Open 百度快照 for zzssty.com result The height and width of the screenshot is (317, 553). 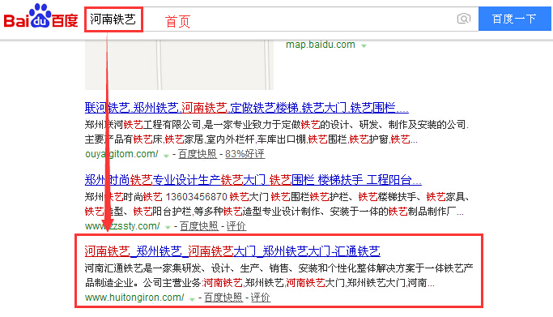pos(199,226)
